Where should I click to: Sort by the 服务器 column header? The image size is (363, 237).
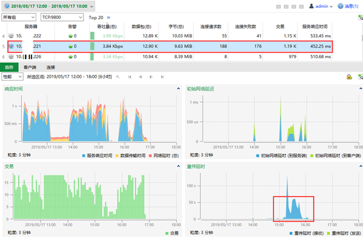[31, 27]
